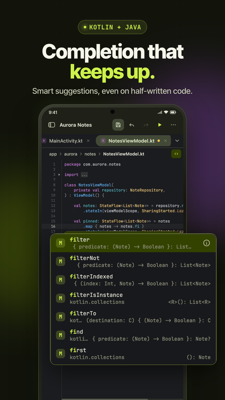Select the NotesViewModel.kt breadcrumb
225x400 pixels.
tap(124, 154)
